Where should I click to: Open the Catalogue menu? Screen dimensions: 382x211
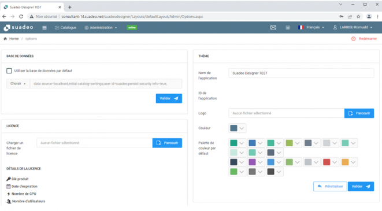[x=65, y=28]
